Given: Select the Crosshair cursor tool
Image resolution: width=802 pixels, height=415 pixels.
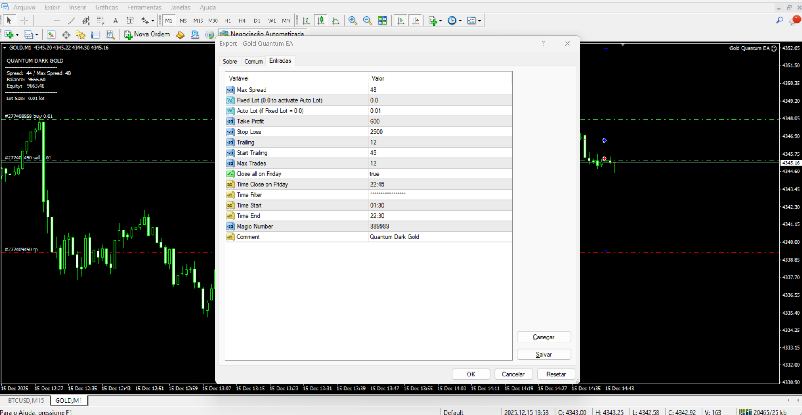Looking at the screenshot, I should pyautogui.click(x=24, y=21).
